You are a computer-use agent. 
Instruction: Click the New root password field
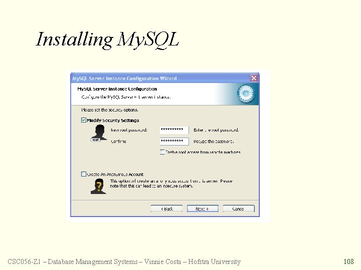click(174, 130)
